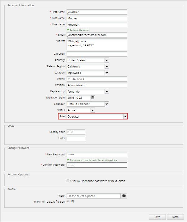
Task: Click the photo browse folder icon
Action: 124,196
